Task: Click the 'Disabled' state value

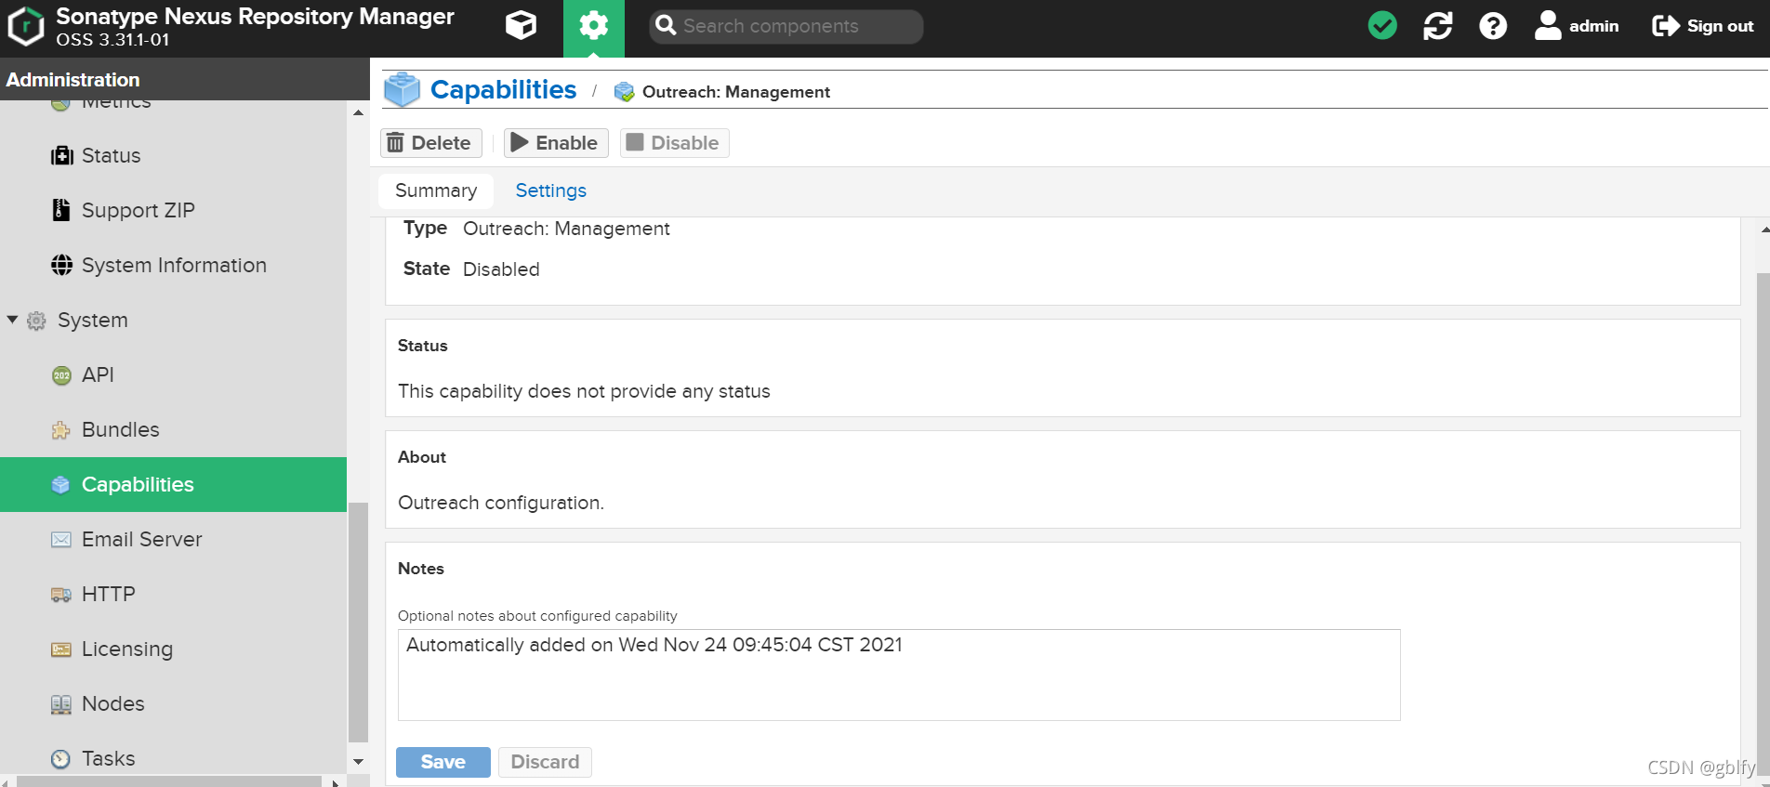Action: [x=501, y=269]
